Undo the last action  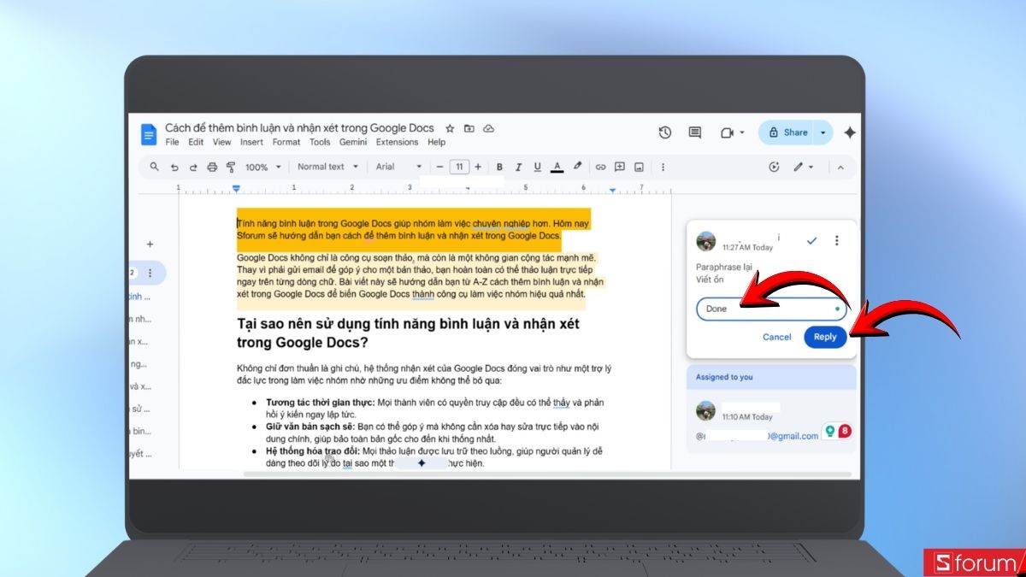(174, 167)
